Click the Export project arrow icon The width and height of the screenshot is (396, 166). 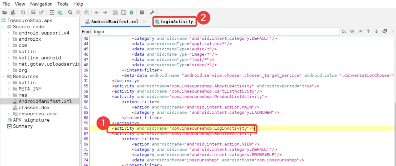click(x=42, y=12)
